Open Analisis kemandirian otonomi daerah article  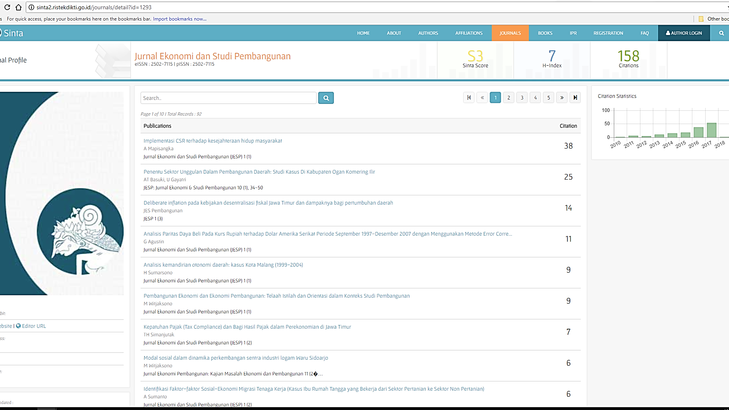(x=223, y=265)
